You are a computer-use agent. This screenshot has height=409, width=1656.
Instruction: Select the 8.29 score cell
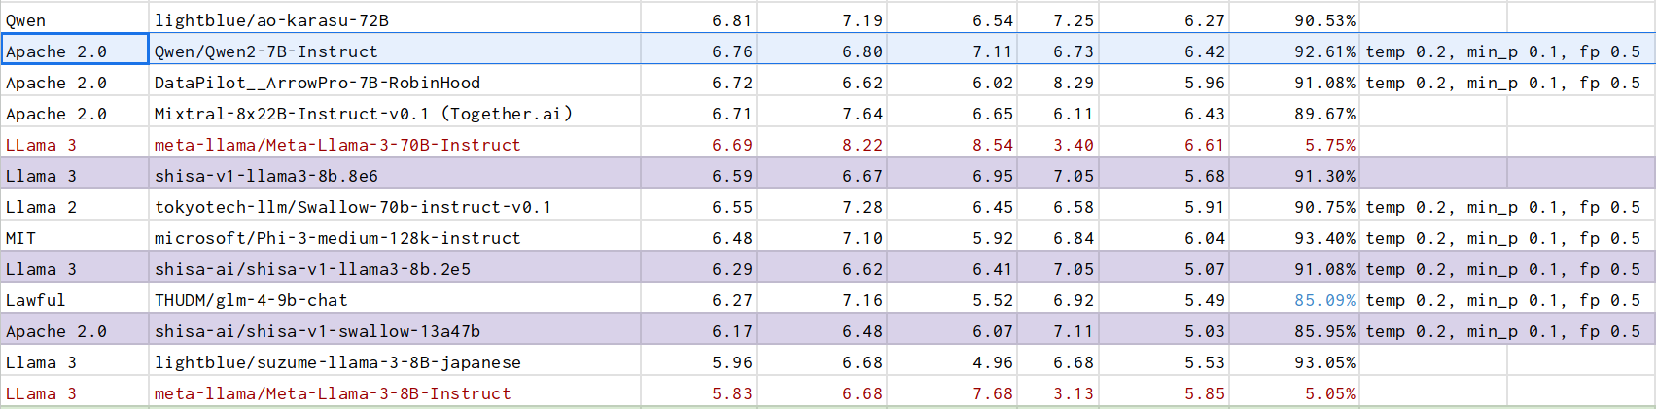pyautogui.click(x=1074, y=83)
